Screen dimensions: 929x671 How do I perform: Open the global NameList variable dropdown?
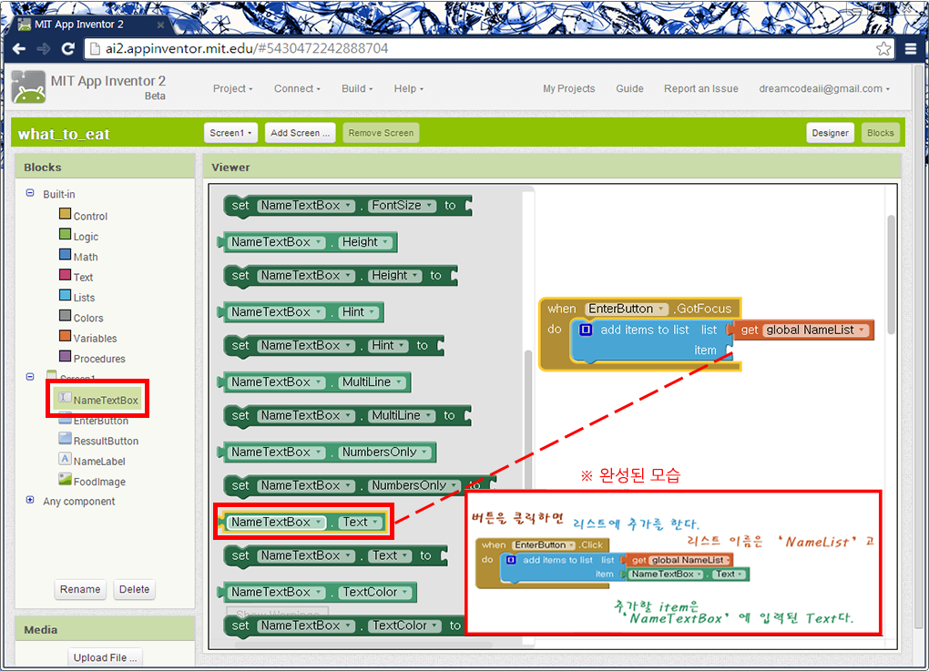click(816, 330)
